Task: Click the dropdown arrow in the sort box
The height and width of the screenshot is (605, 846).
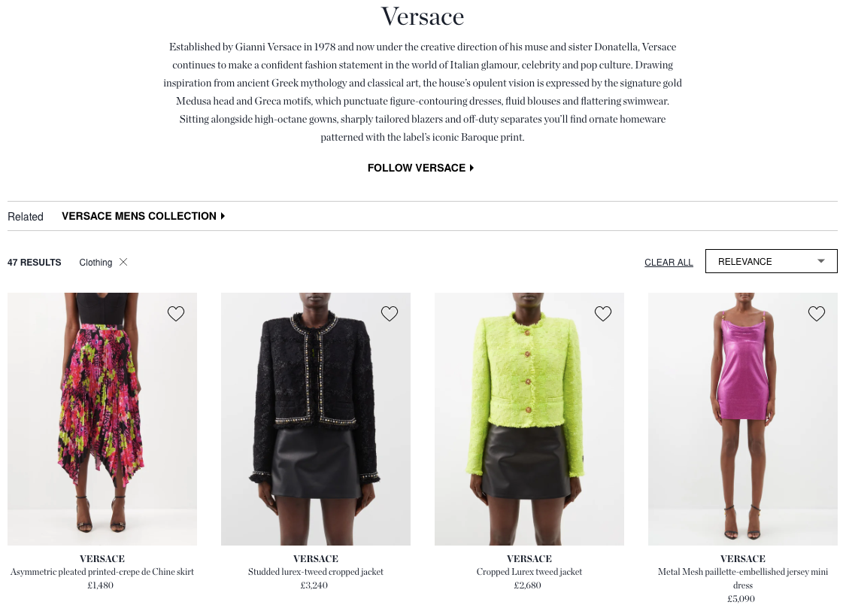Action: (x=821, y=261)
